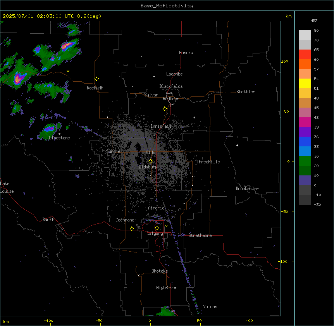The image size is (334, 326).
Task: Select the Olds town label
Action: tap(150, 153)
